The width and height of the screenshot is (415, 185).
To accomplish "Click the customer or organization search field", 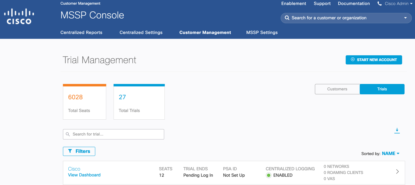I will [x=346, y=18].
